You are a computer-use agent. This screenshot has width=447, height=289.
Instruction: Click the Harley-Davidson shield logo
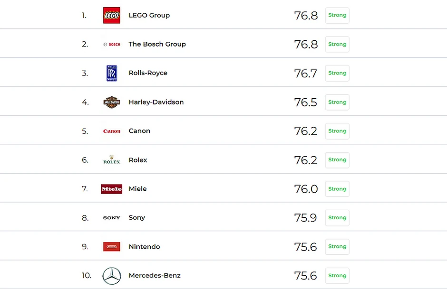click(x=112, y=102)
